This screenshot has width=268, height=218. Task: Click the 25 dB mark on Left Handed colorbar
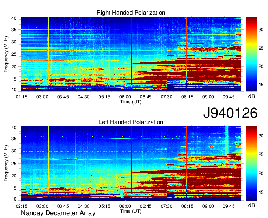(x=261, y=154)
